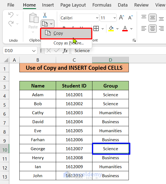Open the Formulas ribbon tab
Screen dimensions: 166x184
coord(102,5)
